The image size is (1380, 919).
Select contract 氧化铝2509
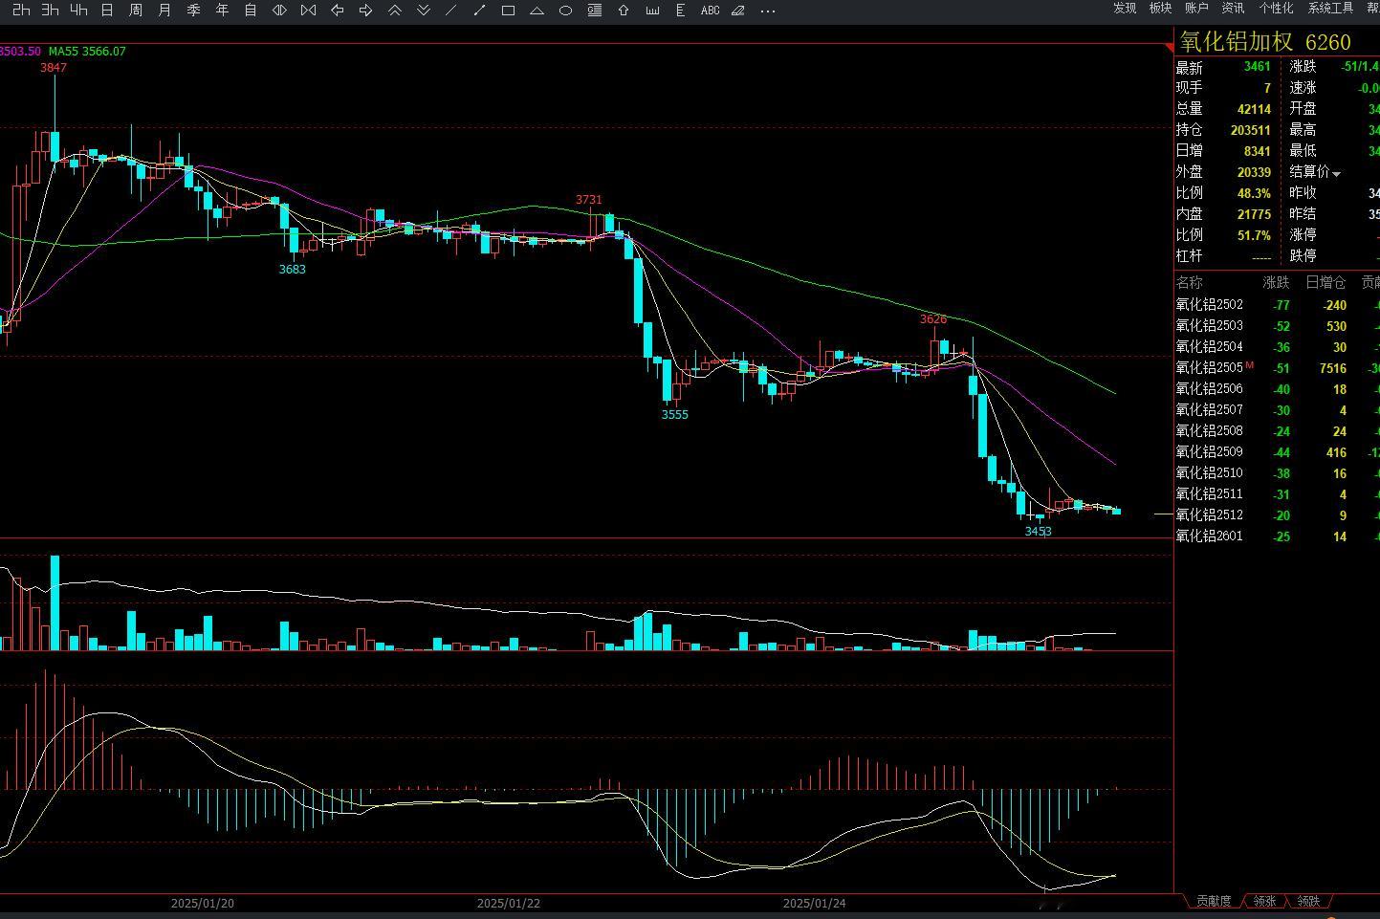[x=1210, y=452]
